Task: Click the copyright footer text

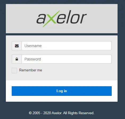Action: pos(61,113)
